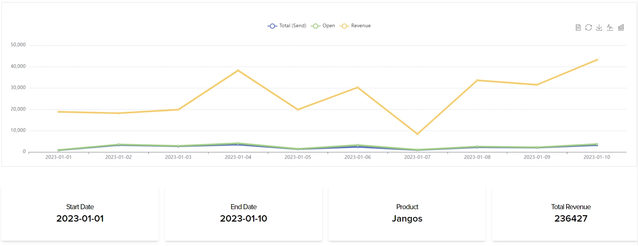Click the 30,000 y-axis label
Viewport: 638px width, 246px height.
18,87
